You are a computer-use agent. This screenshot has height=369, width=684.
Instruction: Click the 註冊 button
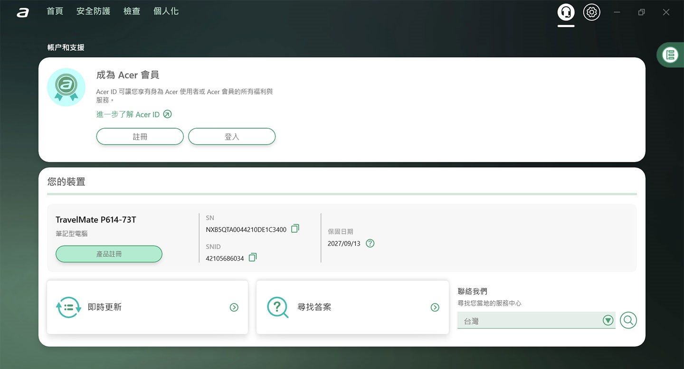coord(140,136)
